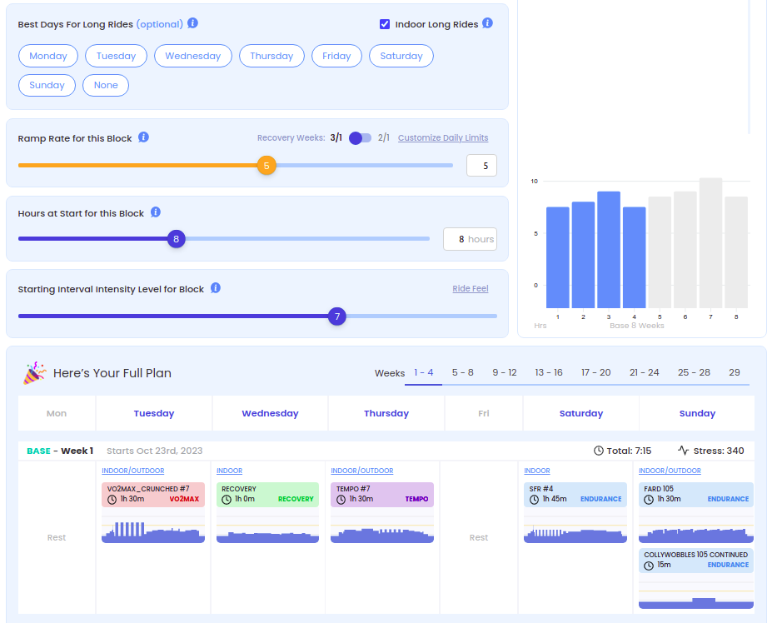
Task: Open the Ride Feel link
Action: pos(471,289)
